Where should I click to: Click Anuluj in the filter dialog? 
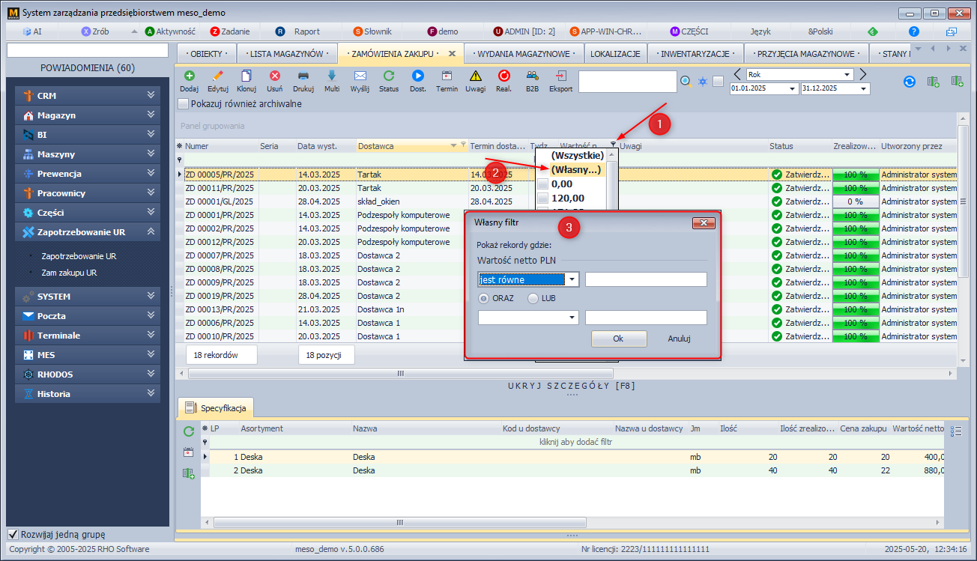[679, 339]
